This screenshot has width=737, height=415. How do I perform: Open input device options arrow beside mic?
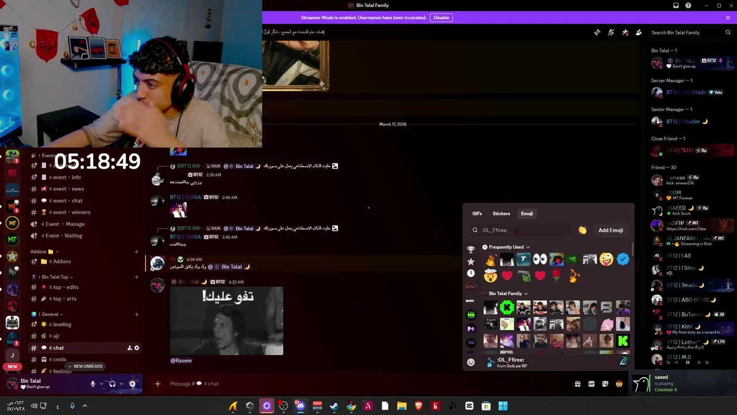(x=101, y=384)
